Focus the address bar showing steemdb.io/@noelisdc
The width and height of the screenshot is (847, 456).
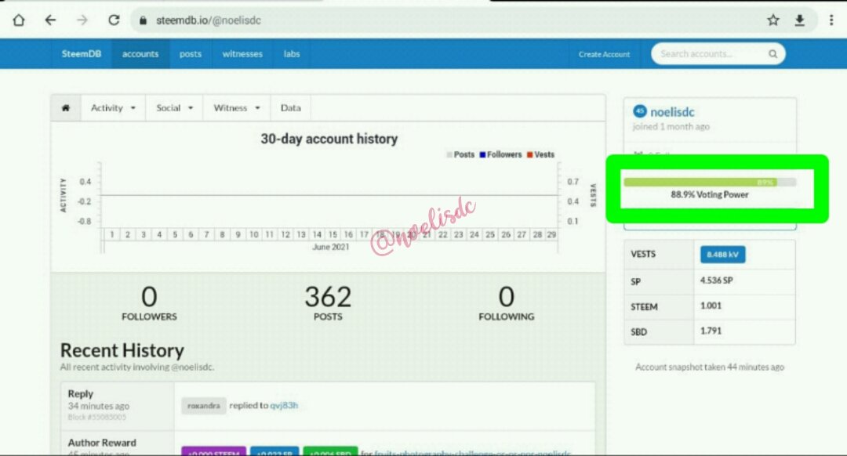tap(443, 20)
